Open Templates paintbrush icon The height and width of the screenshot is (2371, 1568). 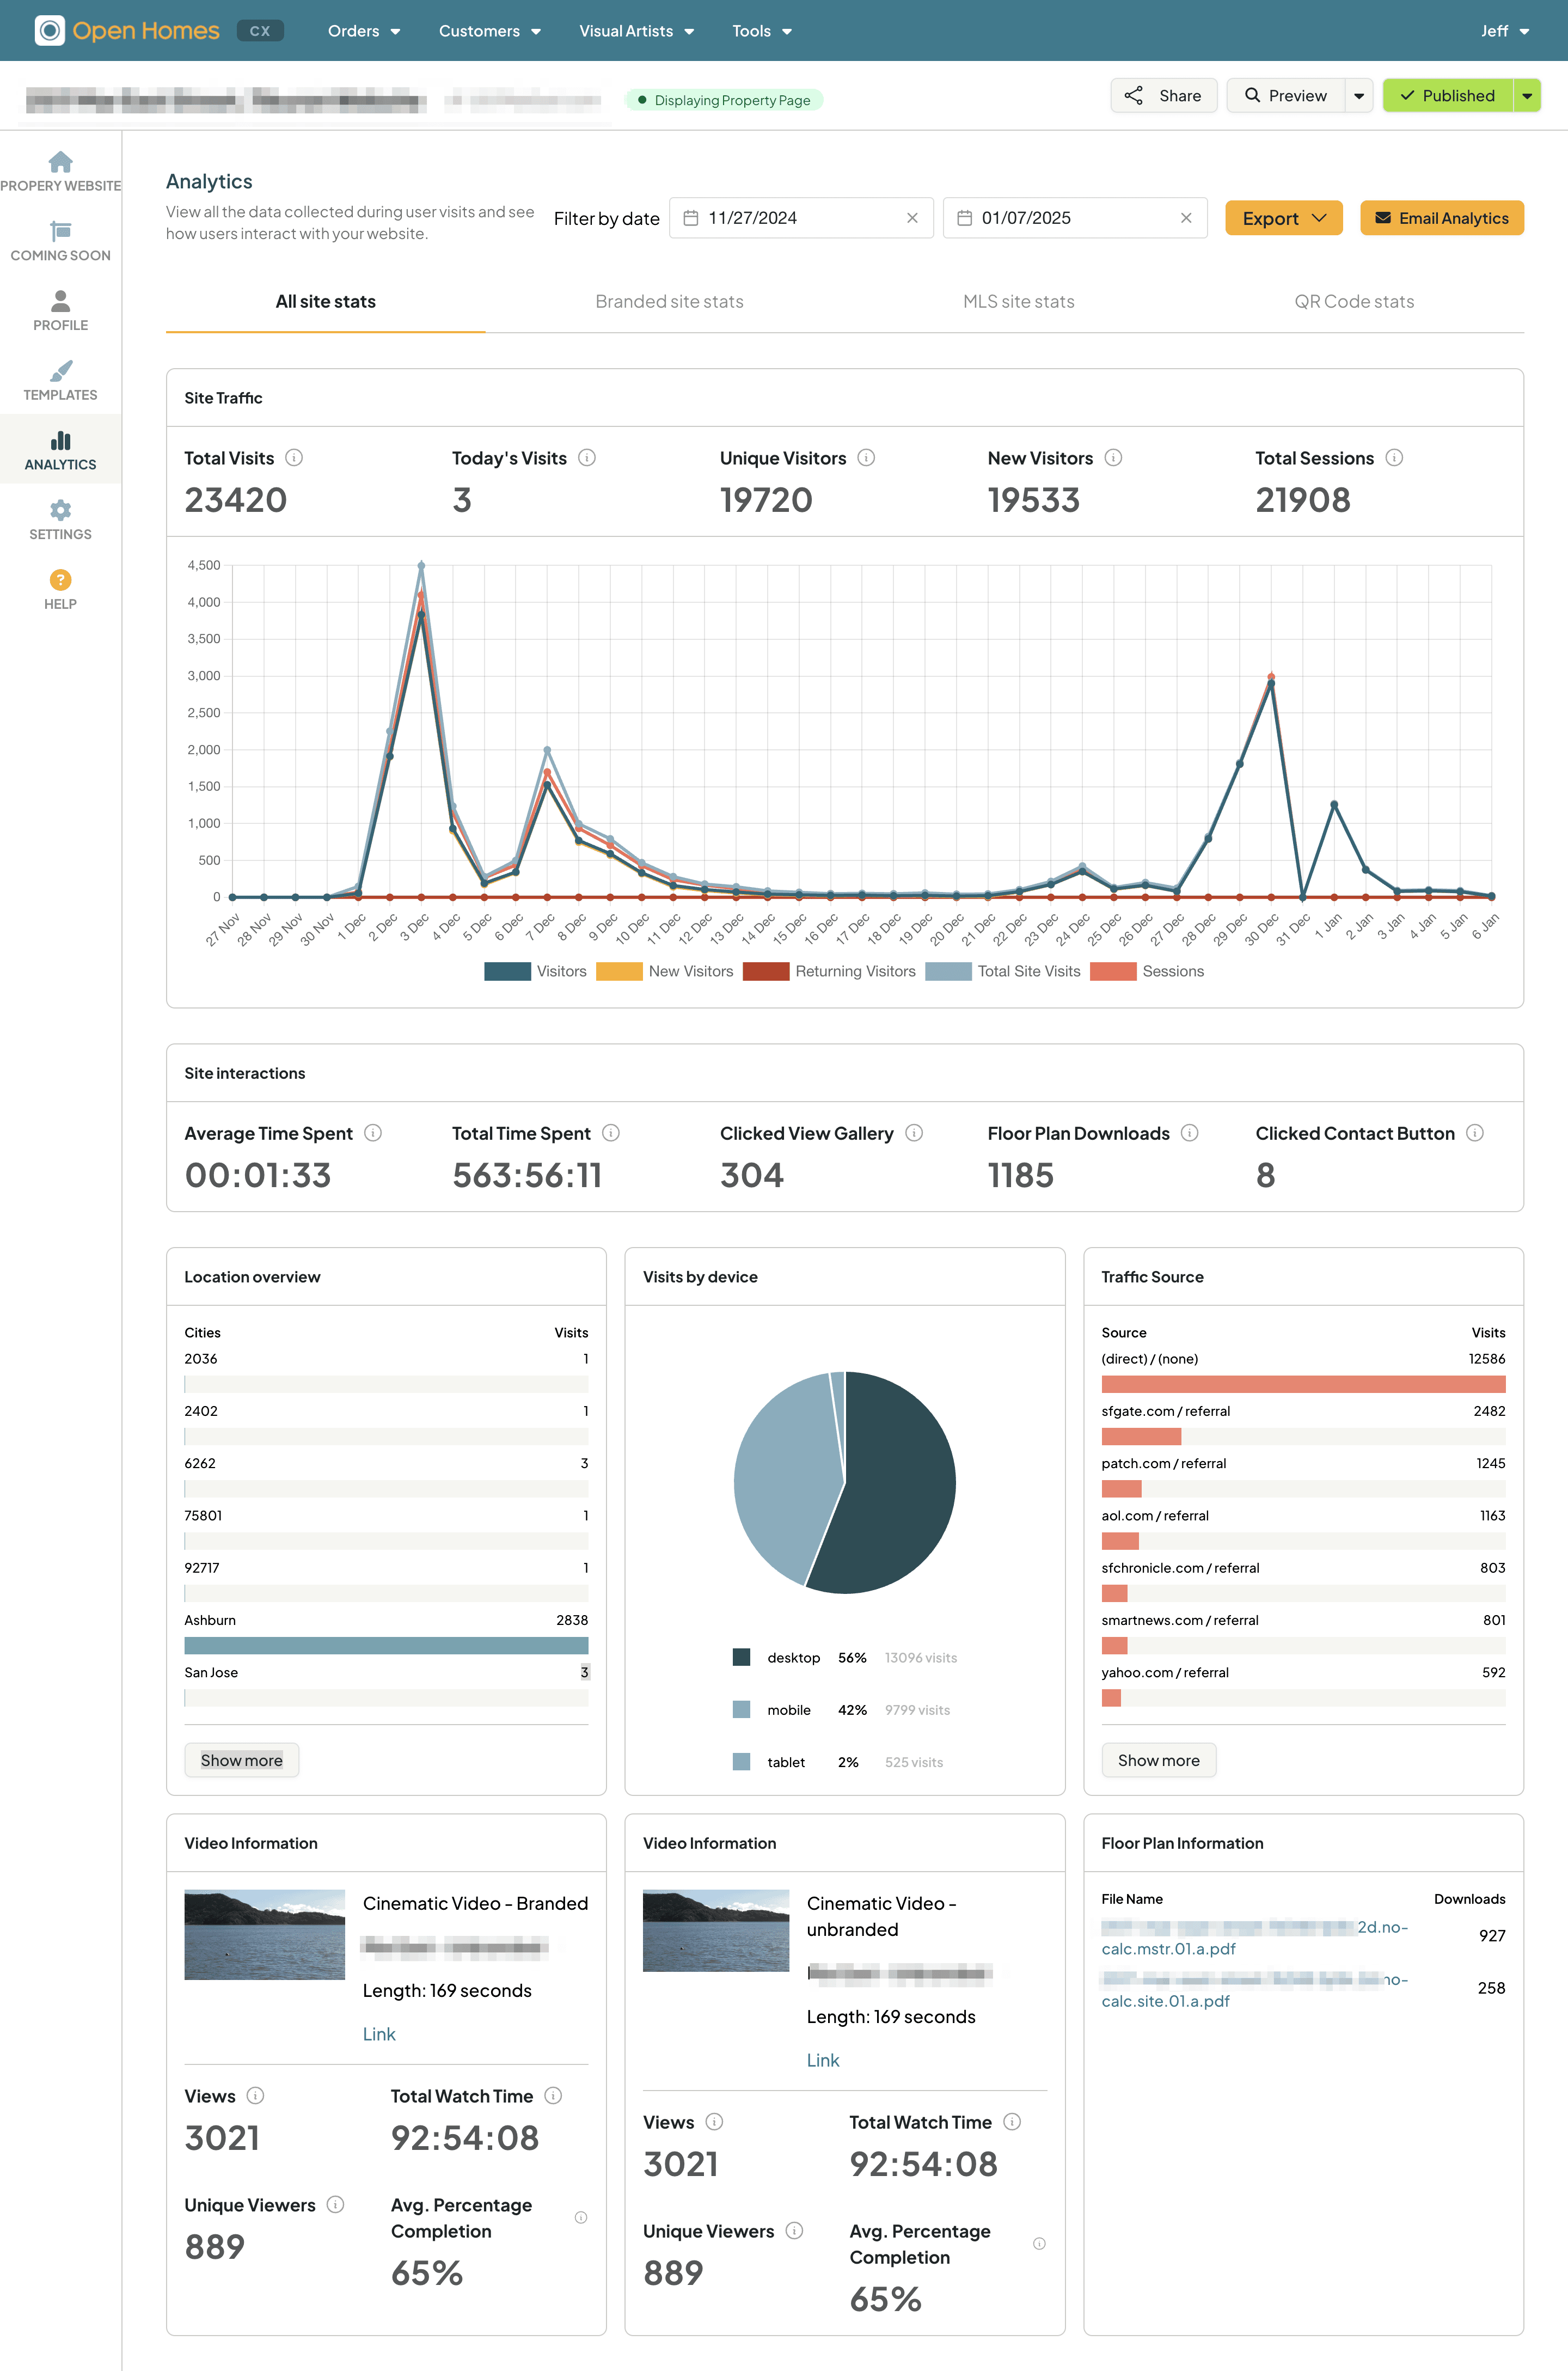tap(60, 371)
